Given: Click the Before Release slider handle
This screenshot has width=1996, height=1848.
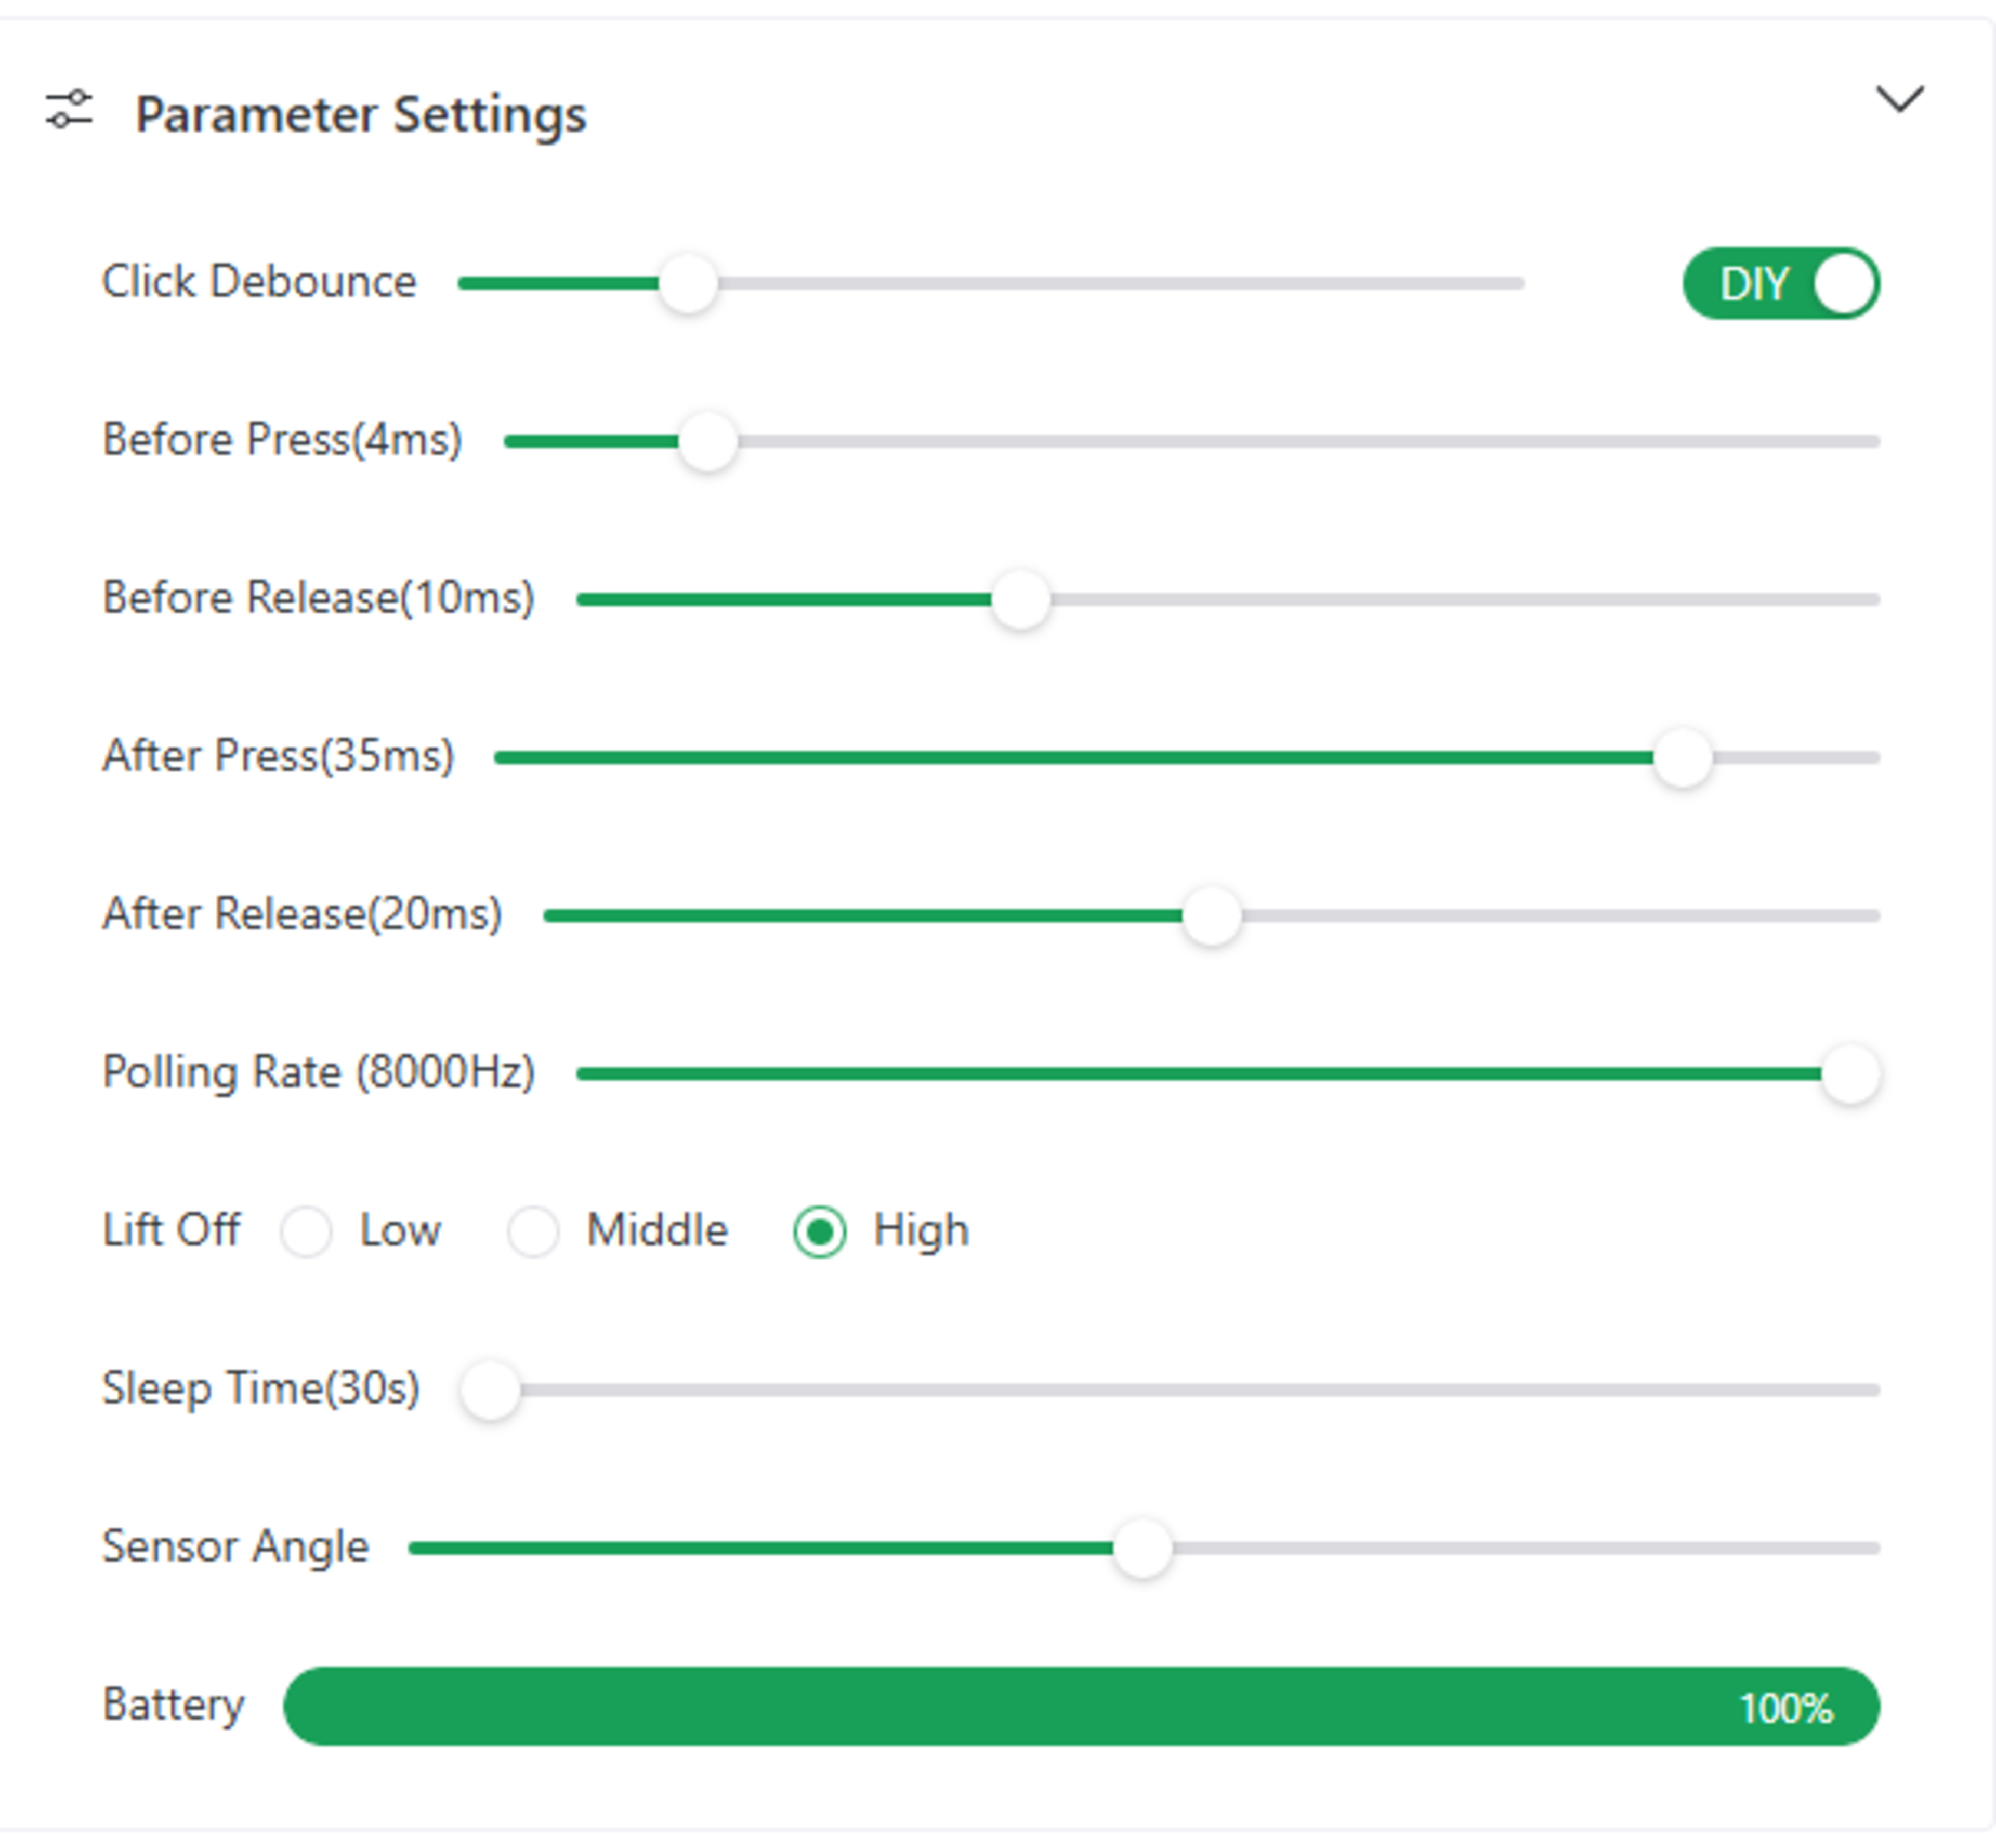Looking at the screenshot, I should [1020, 600].
